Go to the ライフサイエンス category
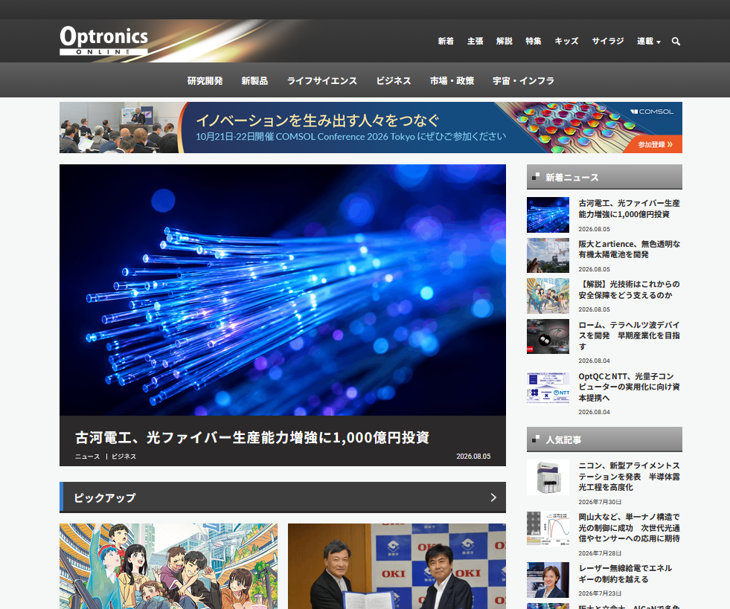 click(x=321, y=81)
